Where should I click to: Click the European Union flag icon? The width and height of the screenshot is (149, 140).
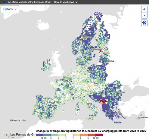(x=5, y=2)
